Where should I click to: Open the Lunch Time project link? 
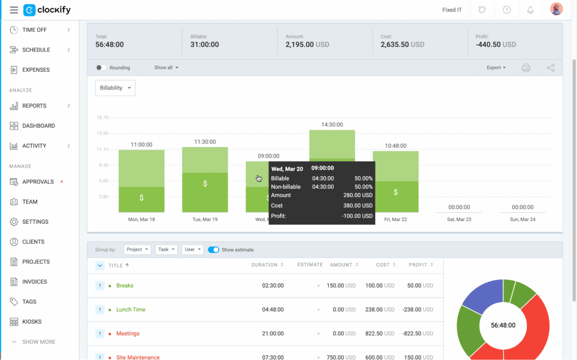131,310
